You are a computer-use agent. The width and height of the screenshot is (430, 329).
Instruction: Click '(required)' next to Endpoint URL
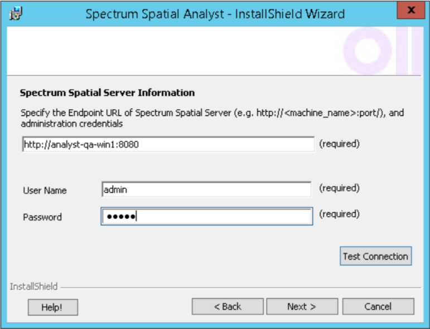[340, 144]
